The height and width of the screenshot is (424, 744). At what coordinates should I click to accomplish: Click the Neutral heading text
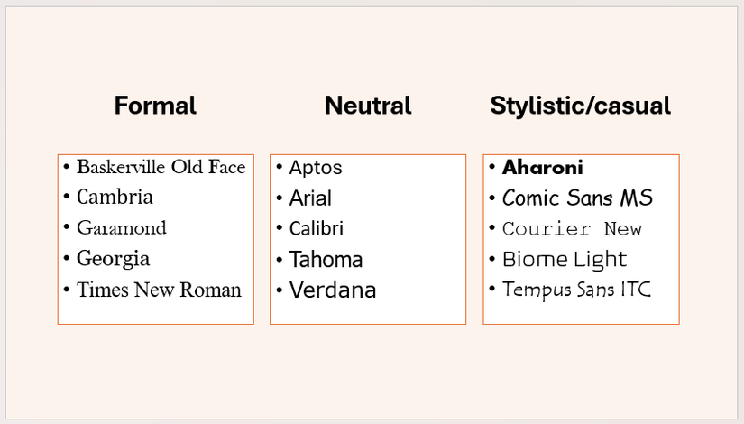click(x=368, y=106)
